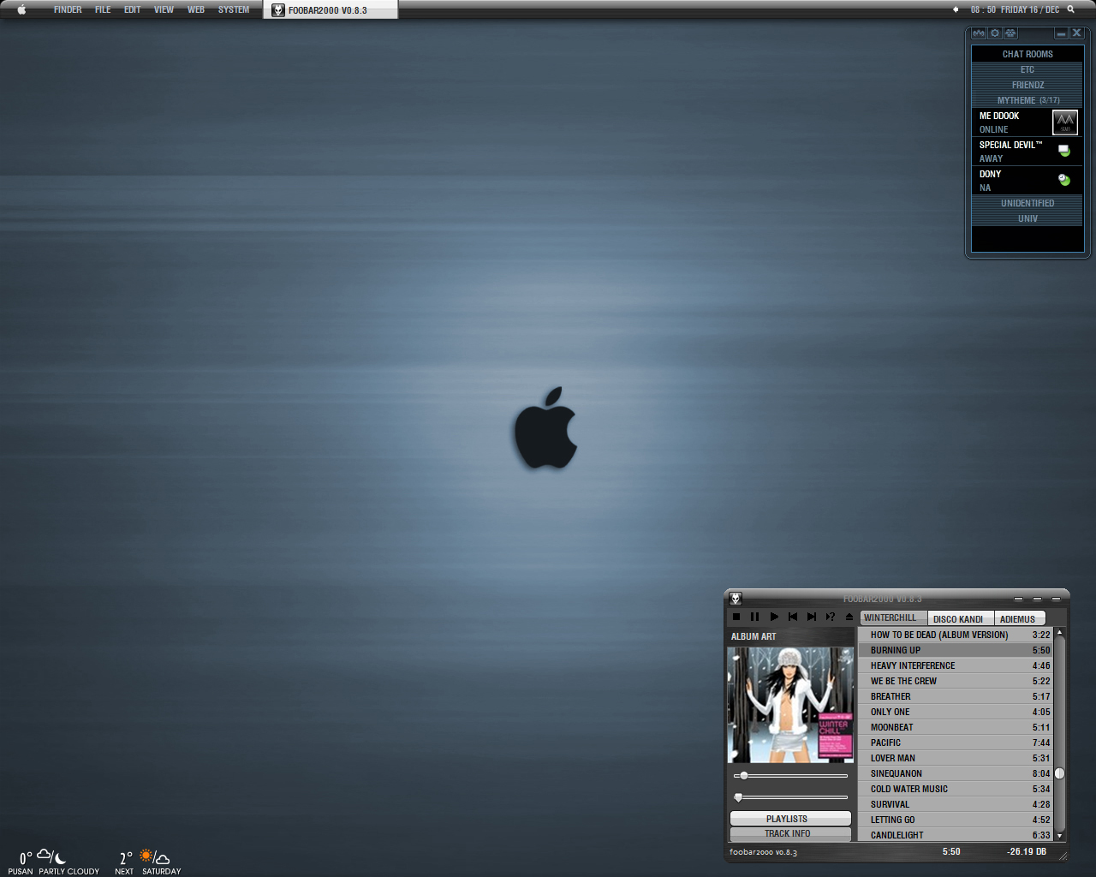Expand the Chat Rooms group
Image resolution: width=1096 pixels, height=877 pixels.
1027,54
